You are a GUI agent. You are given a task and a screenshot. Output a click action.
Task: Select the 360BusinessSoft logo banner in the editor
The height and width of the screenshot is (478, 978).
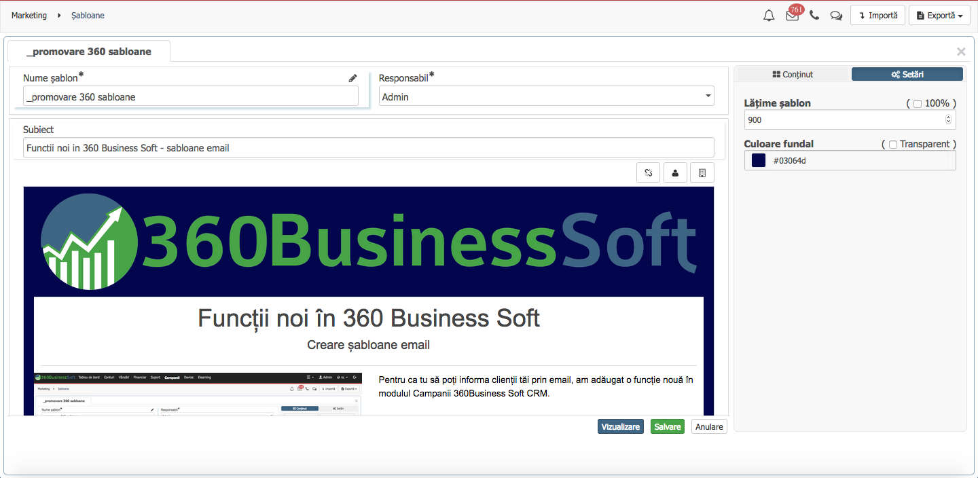369,241
